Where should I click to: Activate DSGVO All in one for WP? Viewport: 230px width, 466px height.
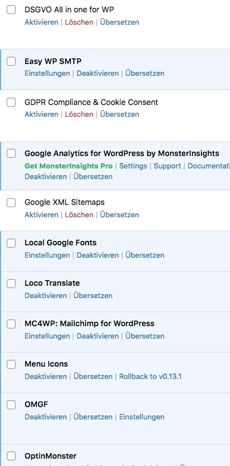click(41, 22)
